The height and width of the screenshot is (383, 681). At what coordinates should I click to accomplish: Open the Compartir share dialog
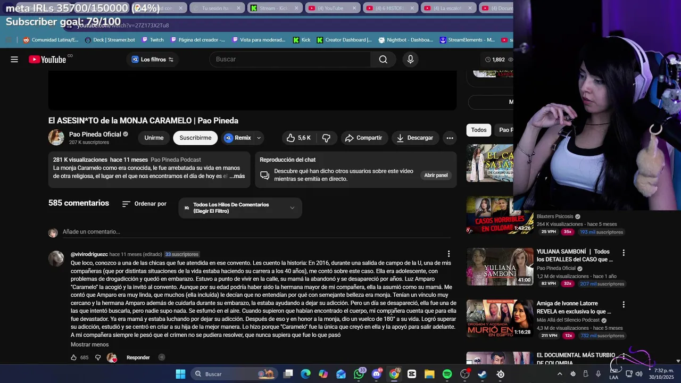click(363, 138)
